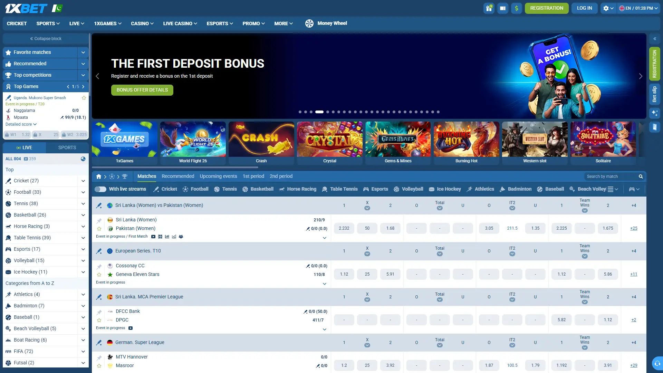Open the ESPORTS menu

tap(220, 23)
